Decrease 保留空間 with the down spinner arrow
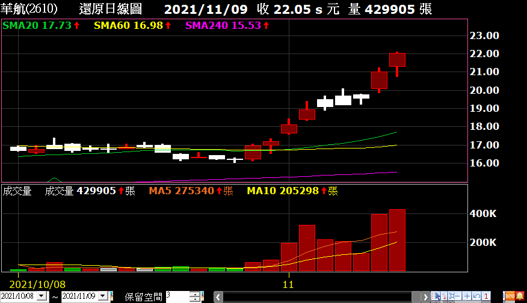The image size is (527, 303). (195, 299)
